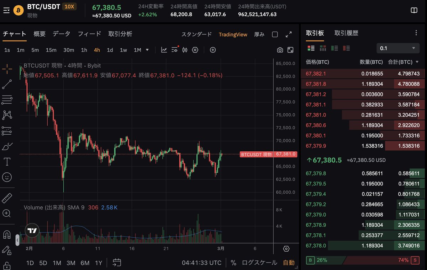This screenshot has height=270, width=427.
Task: Switch chart mode to スタンダード
Action: pos(197,34)
